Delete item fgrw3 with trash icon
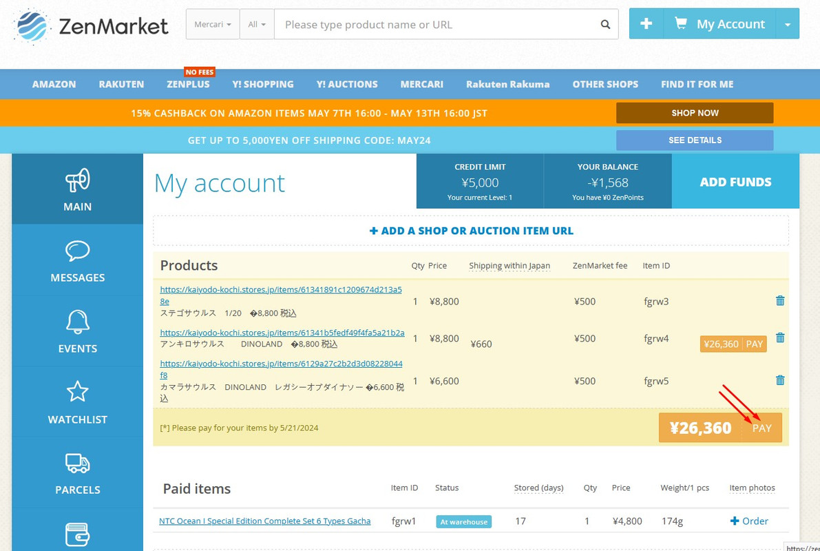820x551 pixels. coord(780,300)
